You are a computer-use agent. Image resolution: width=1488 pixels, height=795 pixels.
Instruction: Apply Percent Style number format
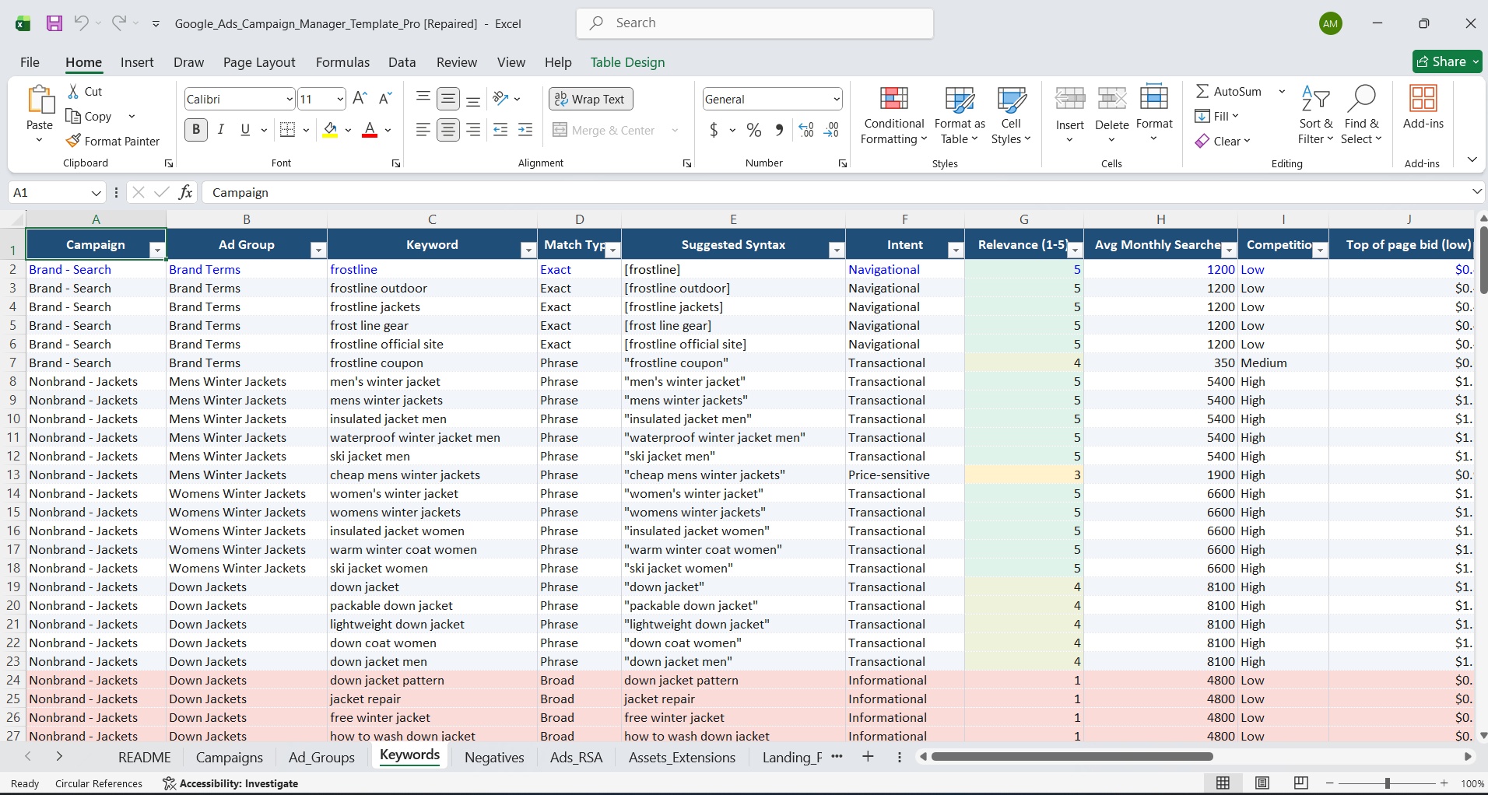[x=753, y=130]
